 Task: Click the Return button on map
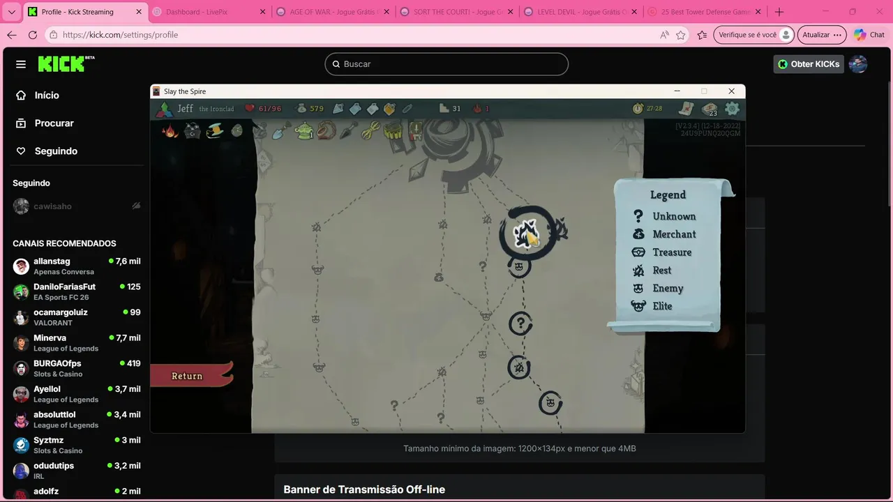pyautogui.click(x=188, y=376)
